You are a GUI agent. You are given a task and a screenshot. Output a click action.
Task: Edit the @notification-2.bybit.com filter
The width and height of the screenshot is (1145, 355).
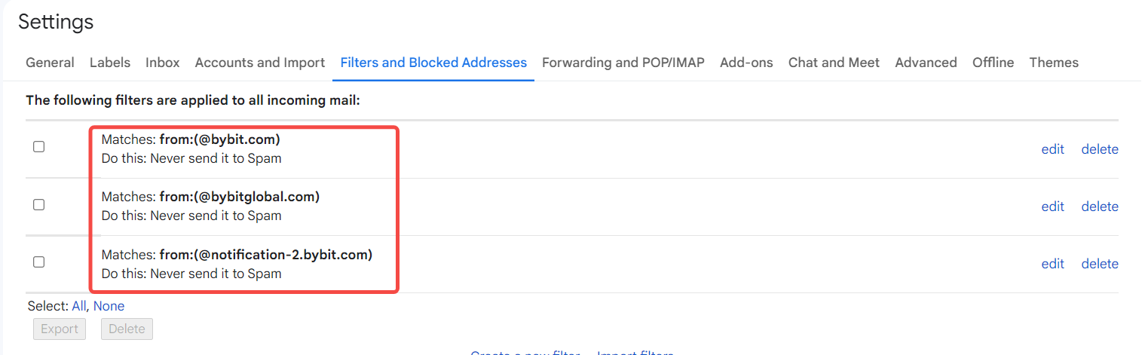coord(1052,264)
